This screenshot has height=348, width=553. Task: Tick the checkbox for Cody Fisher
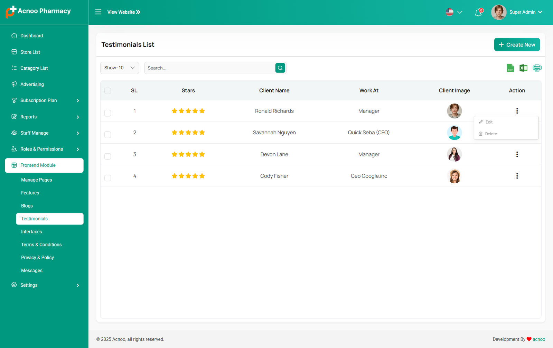point(107,178)
